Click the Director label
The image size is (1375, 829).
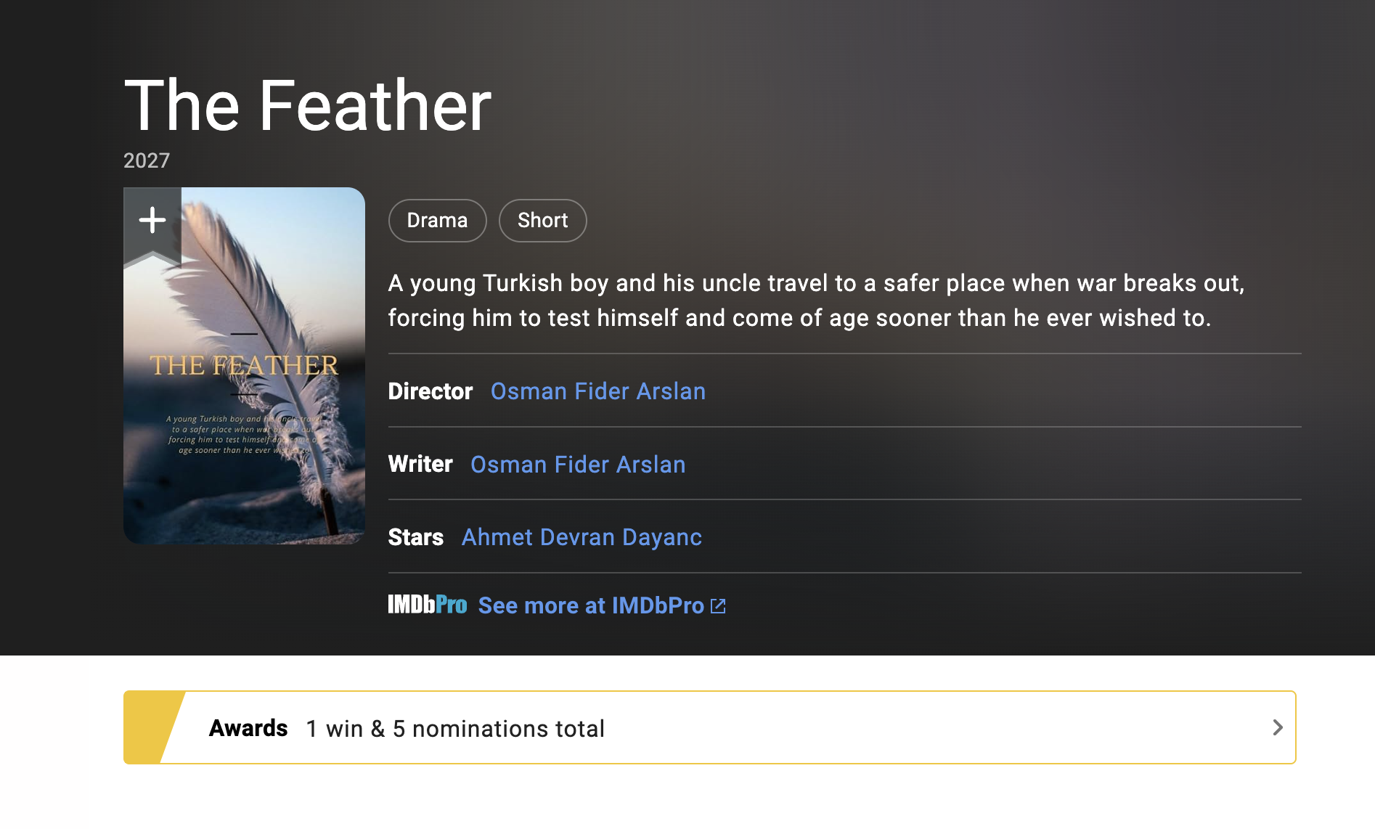pyautogui.click(x=431, y=391)
